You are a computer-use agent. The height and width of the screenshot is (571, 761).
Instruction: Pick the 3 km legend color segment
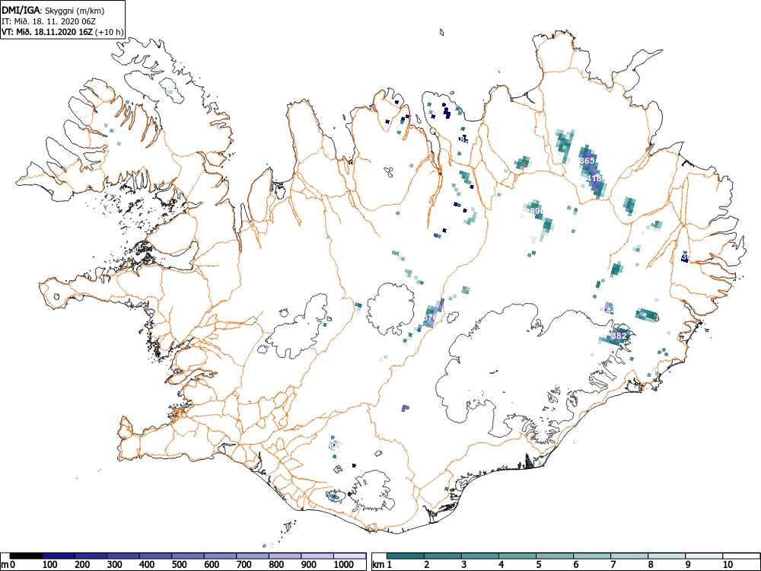tap(480, 556)
